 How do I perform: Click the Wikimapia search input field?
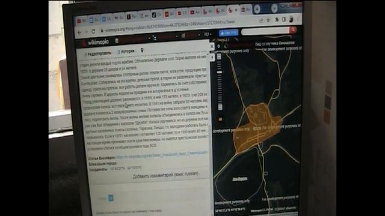(265, 31)
